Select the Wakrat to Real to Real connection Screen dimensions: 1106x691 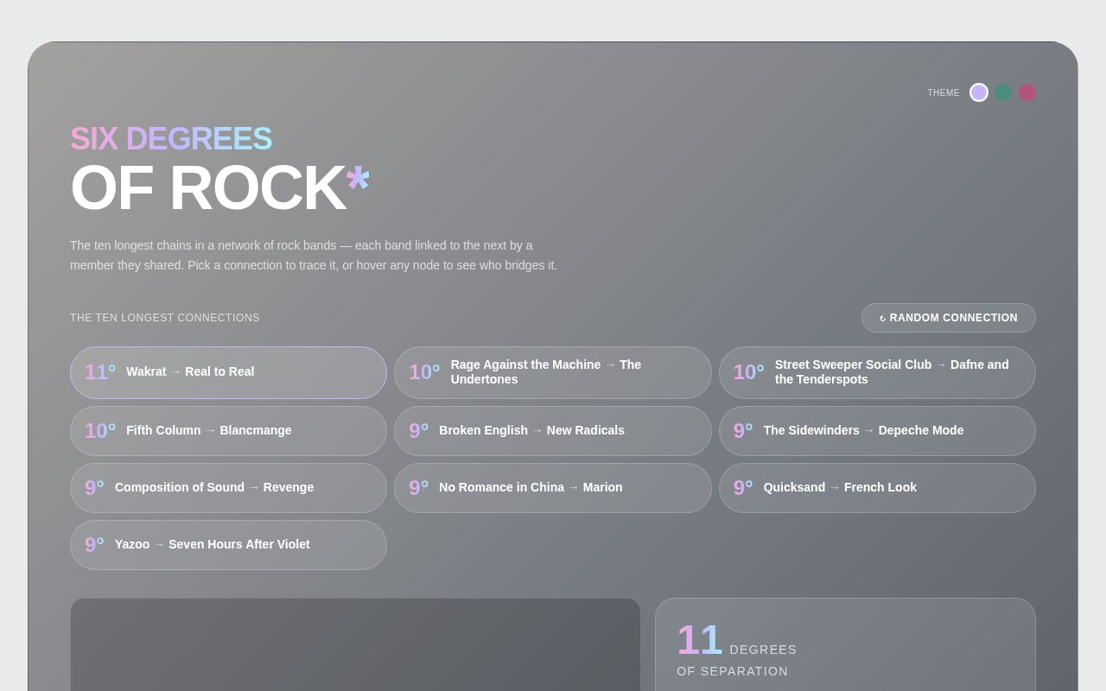click(x=228, y=372)
